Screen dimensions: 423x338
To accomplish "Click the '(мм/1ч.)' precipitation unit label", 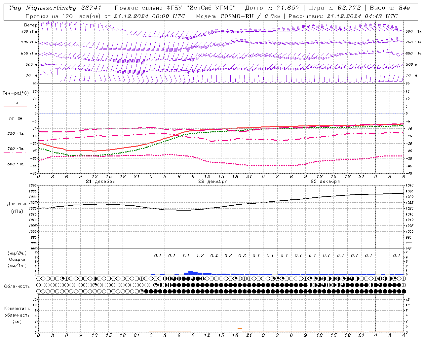I will pyautogui.click(x=17, y=266).
